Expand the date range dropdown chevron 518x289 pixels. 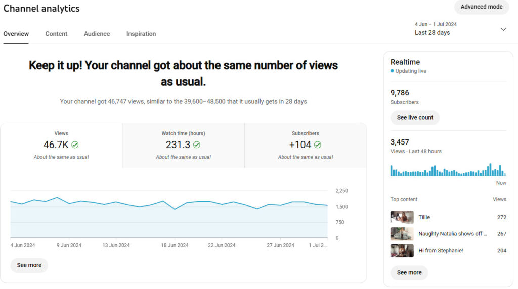pos(503,29)
